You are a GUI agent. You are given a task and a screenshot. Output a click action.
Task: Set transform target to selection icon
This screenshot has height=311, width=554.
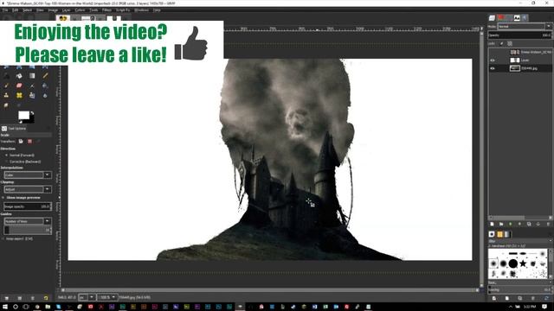29,142
